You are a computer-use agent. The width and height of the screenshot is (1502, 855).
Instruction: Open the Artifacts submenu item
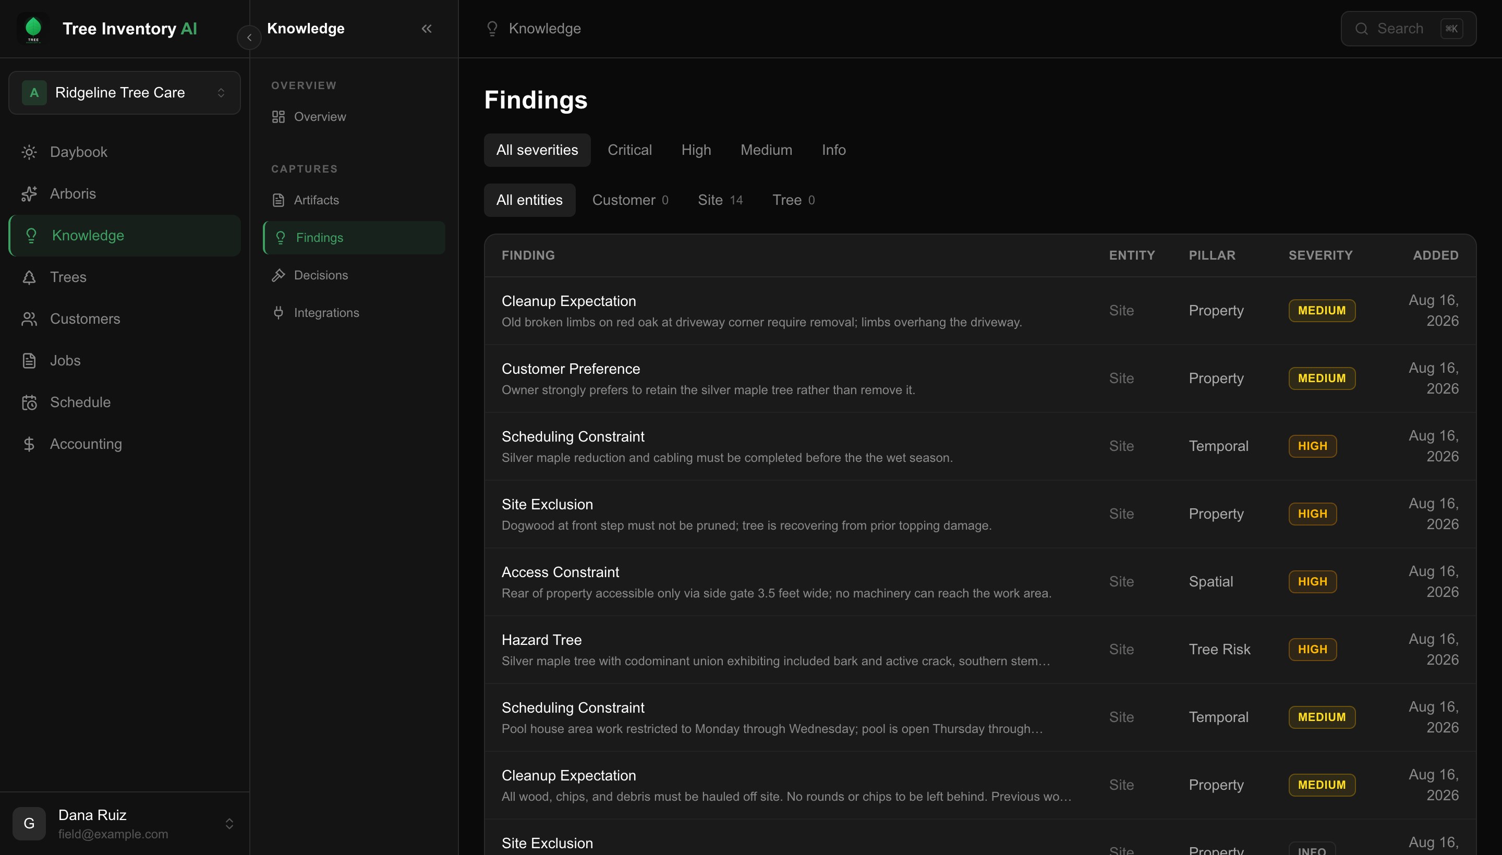[354, 200]
